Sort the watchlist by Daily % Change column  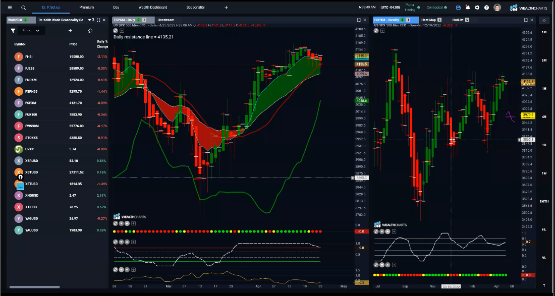tap(102, 44)
